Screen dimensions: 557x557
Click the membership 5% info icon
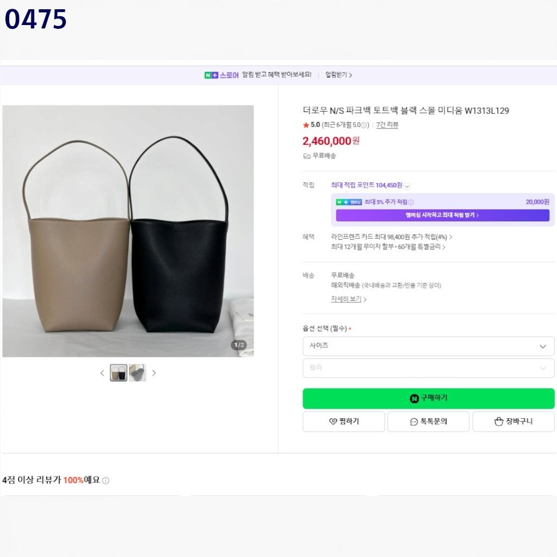411,202
